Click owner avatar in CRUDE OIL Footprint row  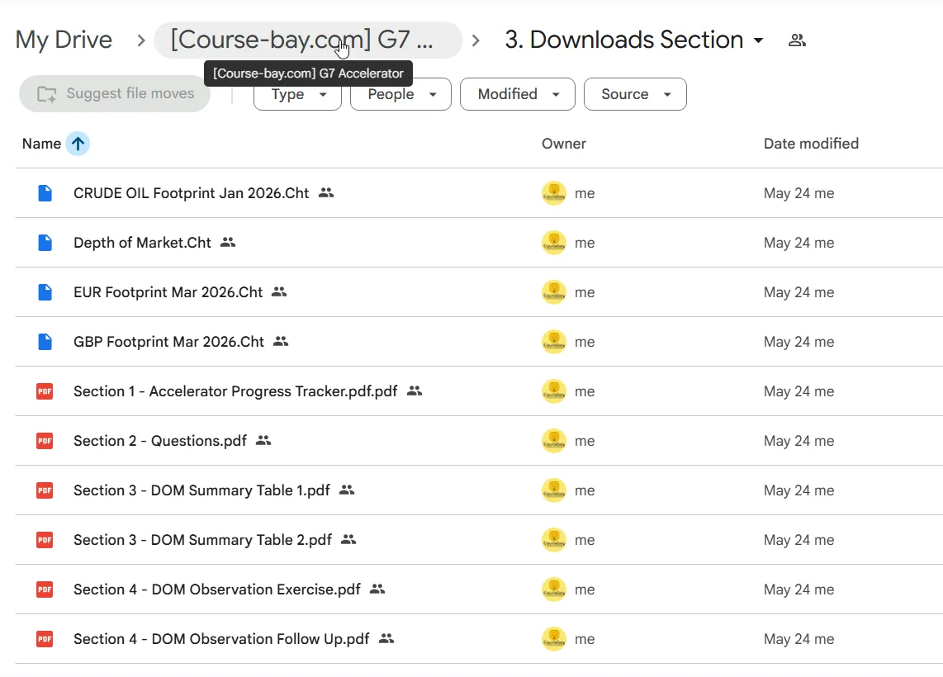(x=554, y=193)
